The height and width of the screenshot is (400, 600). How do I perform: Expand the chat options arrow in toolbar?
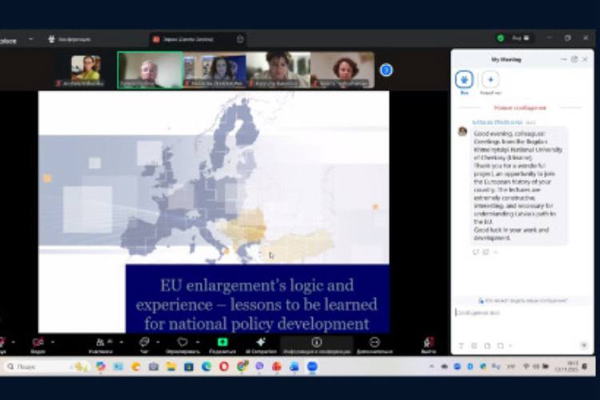[x=158, y=342]
